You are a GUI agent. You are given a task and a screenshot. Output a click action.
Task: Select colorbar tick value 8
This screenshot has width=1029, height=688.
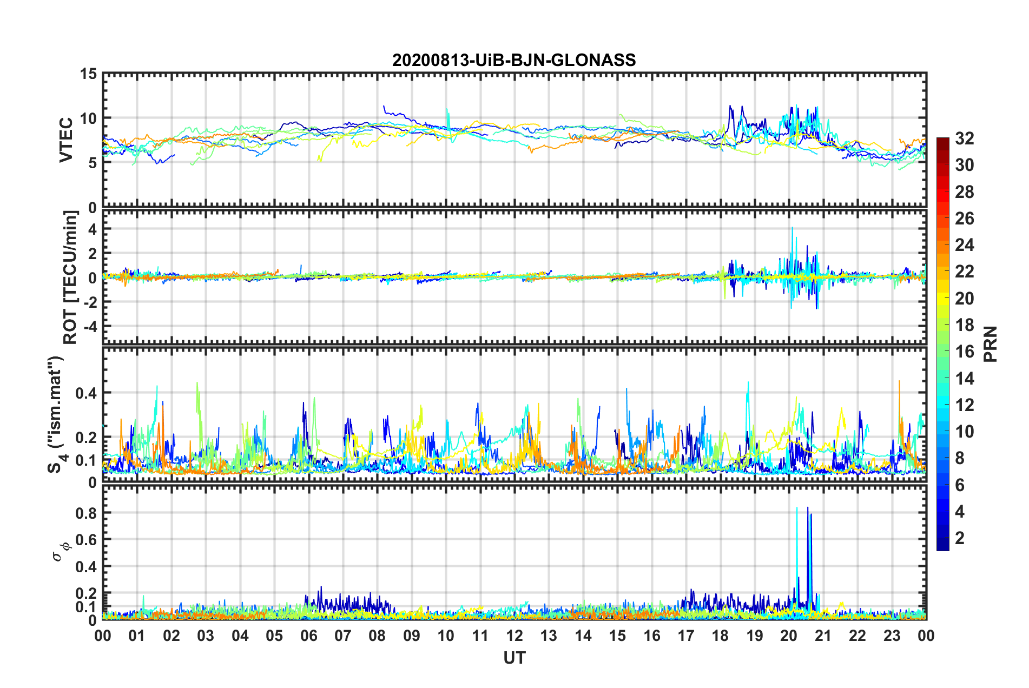pos(960,459)
